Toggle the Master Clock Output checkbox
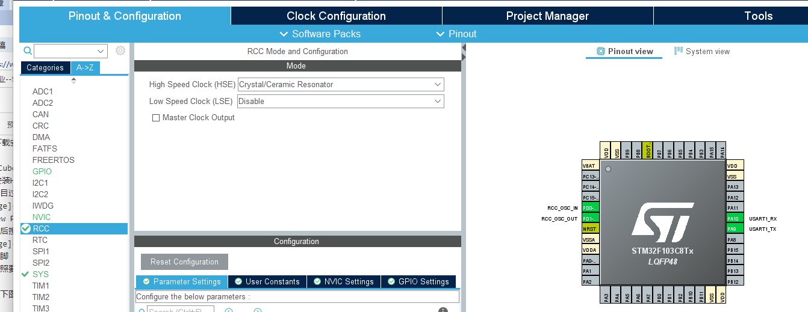Image resolution: width=808 pixels, height=312 pixels. coord(156,118)
